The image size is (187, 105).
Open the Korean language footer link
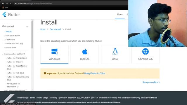pos(93,98)
